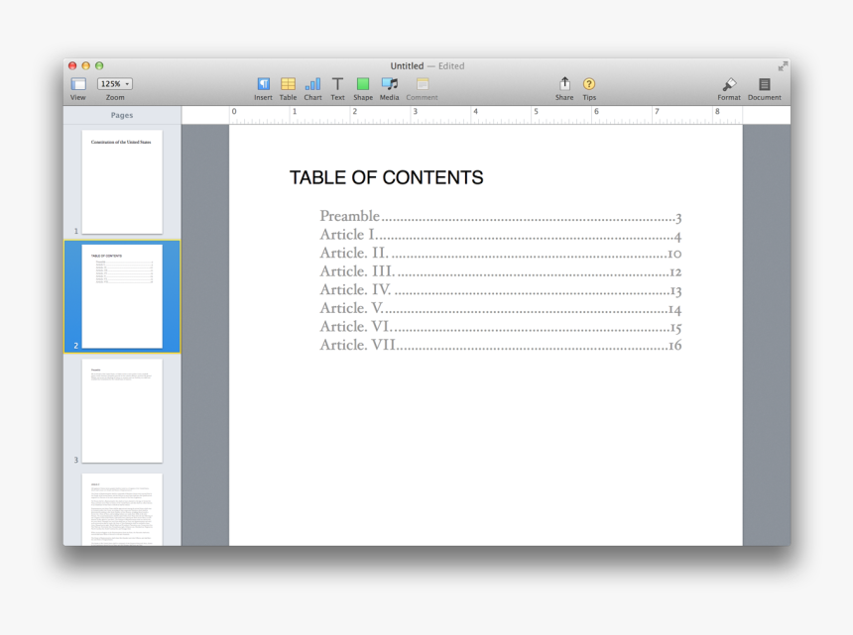Open the Tips help icon
853x635 pixels.
[x=589, y=83]
